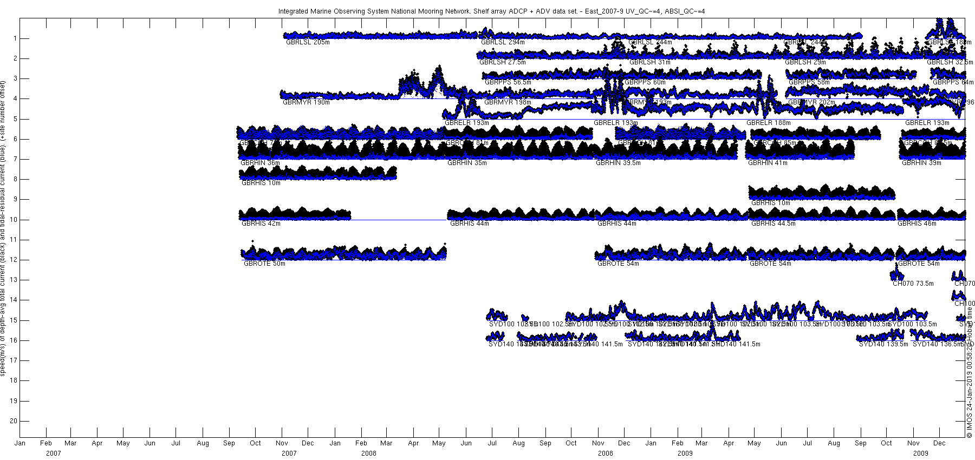Click the GBROTE 50m label
Image resolution: width=975 pixels, height=460 pixels.
[x=264, y=263]
